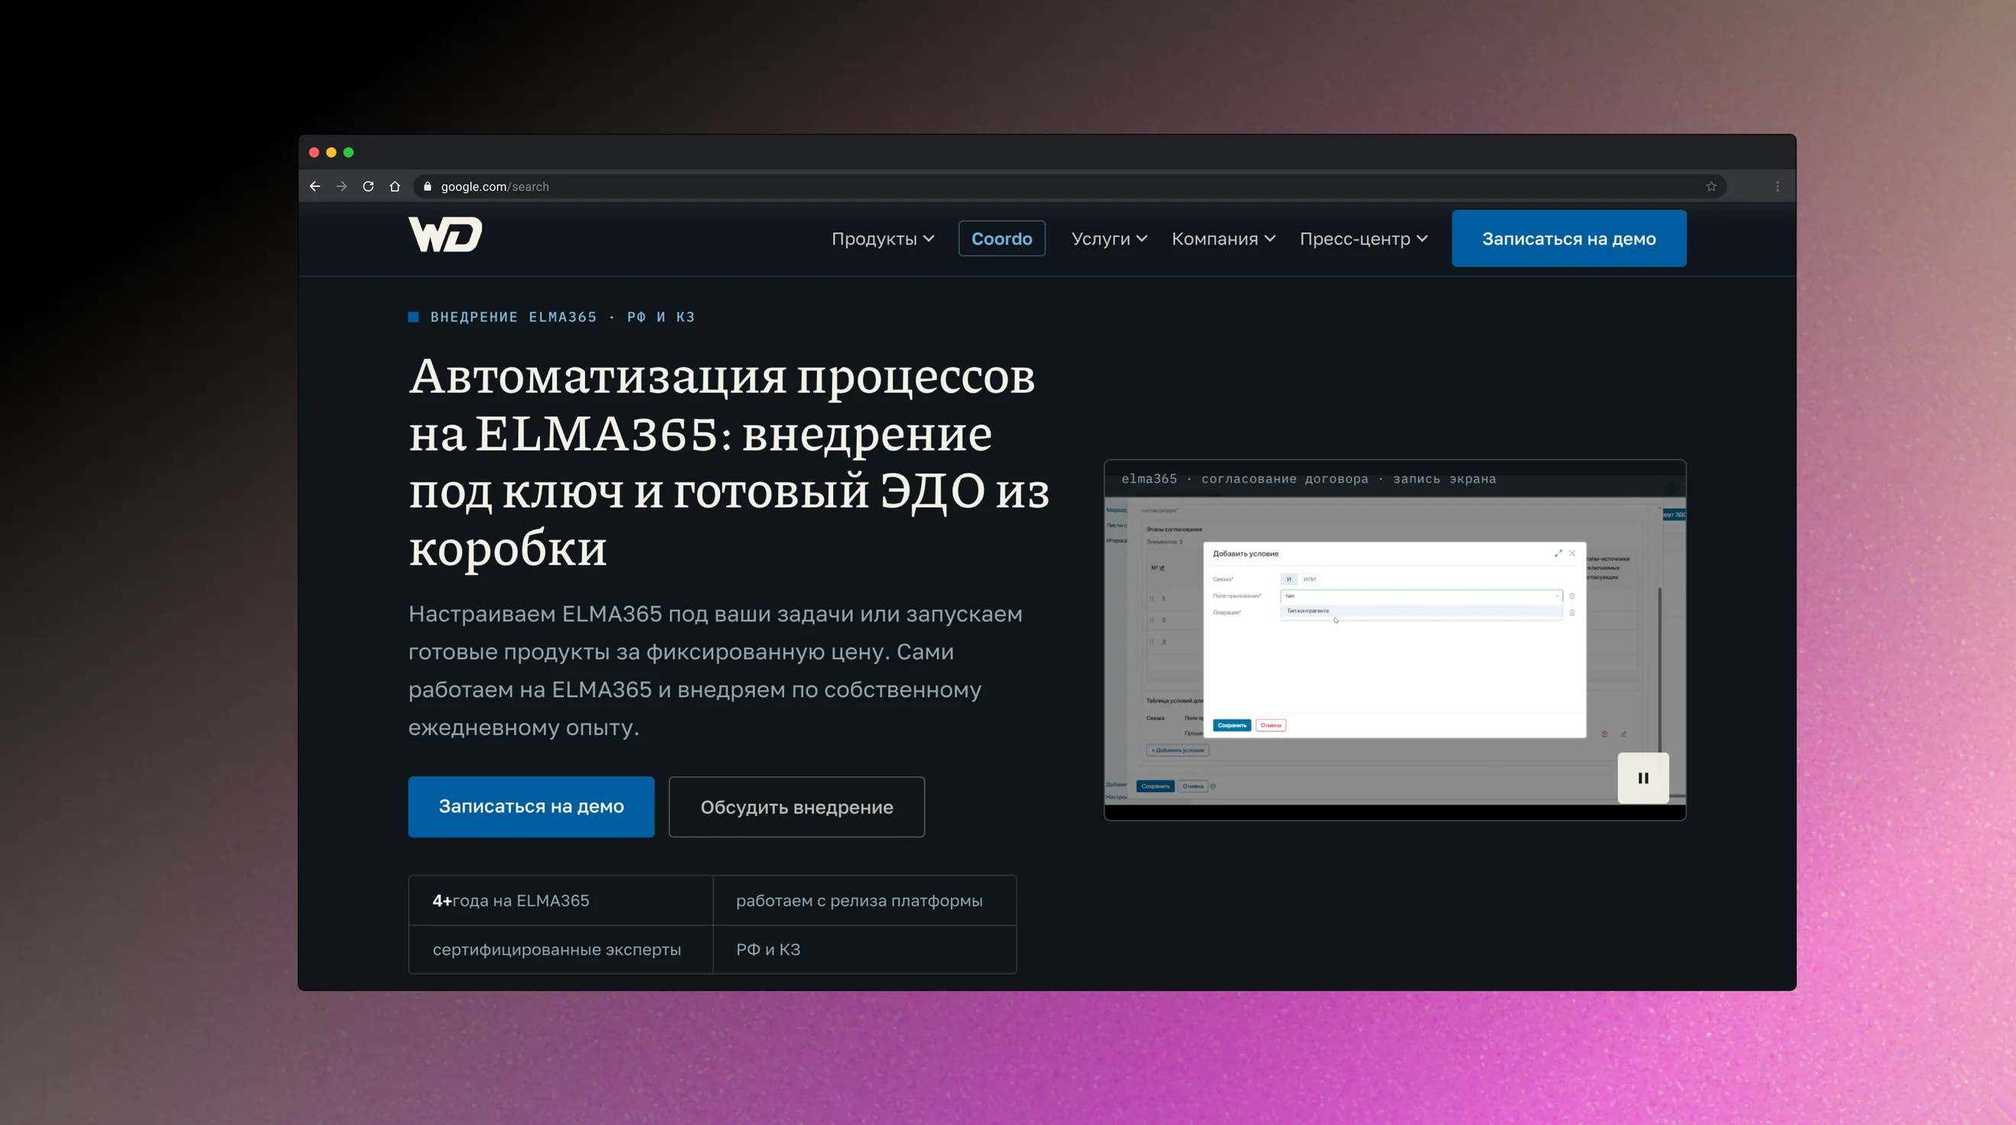This screenshot has width=2016, height=1125.
Task: Click the 4+ года на ELMA365 text
Action: [510, 901]
